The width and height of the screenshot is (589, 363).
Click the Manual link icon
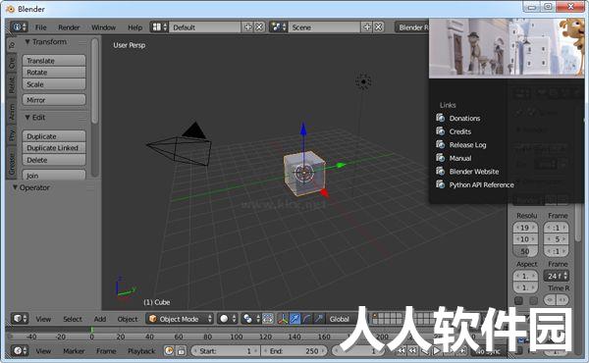coord(440,158)
